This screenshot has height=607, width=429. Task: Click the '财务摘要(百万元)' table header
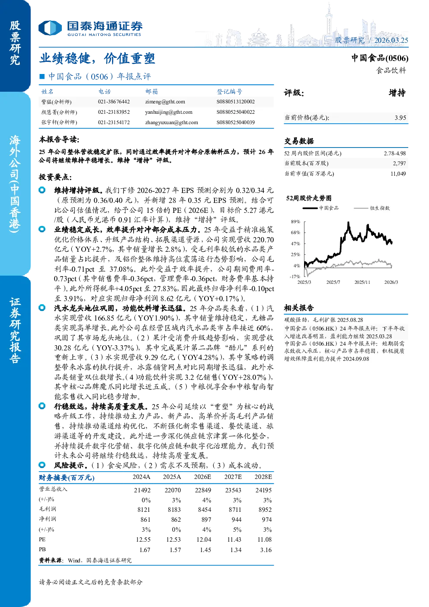tap(67, 478)
